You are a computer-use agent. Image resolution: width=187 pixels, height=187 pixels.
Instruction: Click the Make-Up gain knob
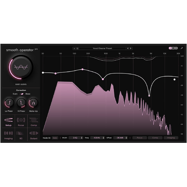pyautogui.click(x=33, y=103)
